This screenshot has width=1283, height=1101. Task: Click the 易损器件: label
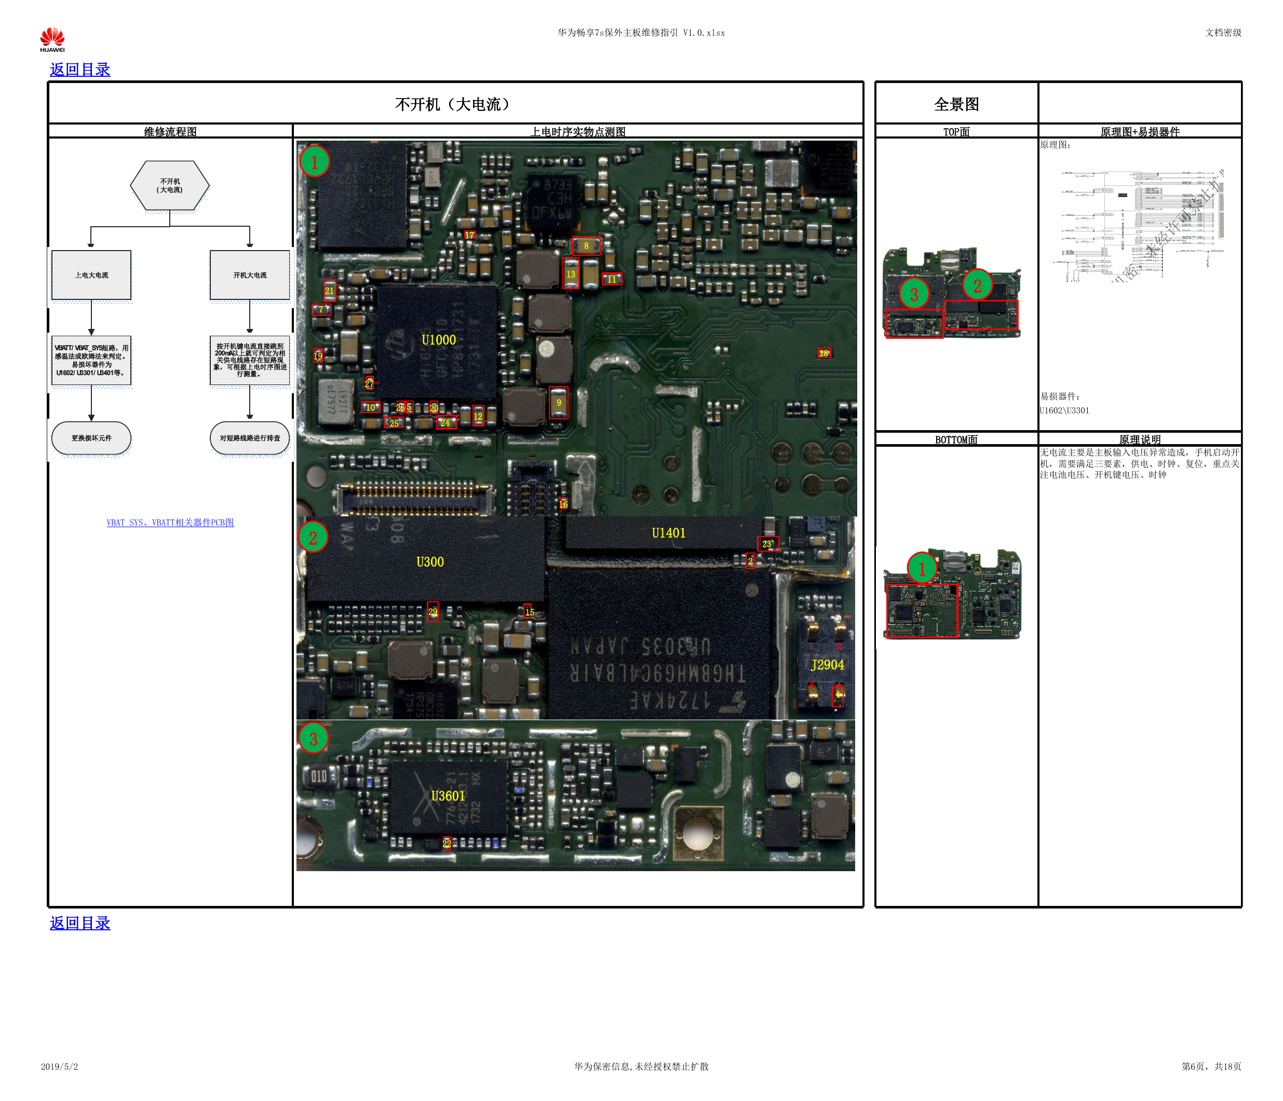[1060, 396]
